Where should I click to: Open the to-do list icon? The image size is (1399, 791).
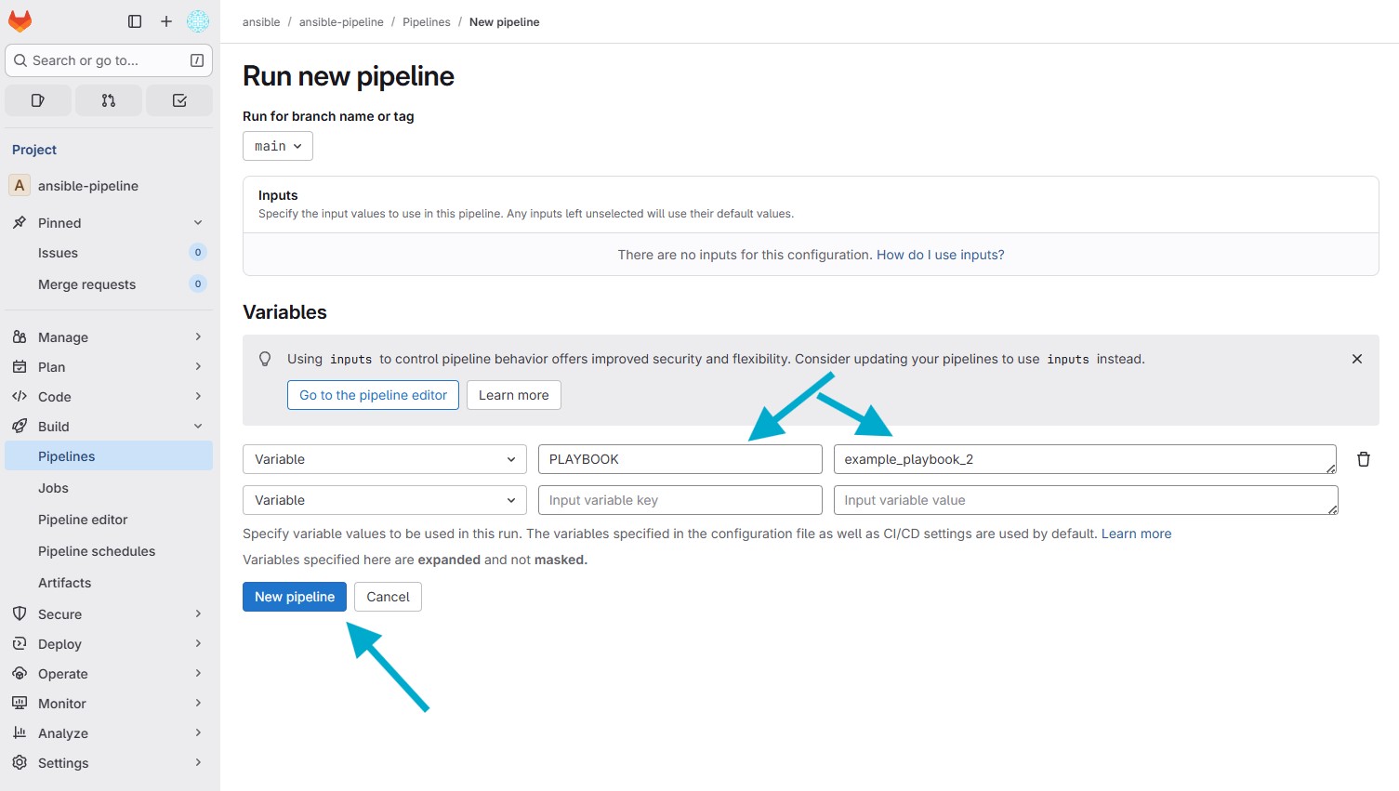[179, 100]
